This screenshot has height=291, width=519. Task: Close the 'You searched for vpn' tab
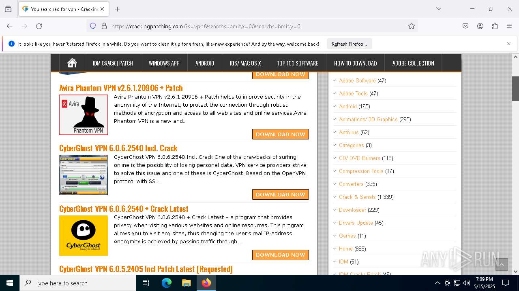click(102, 9)
